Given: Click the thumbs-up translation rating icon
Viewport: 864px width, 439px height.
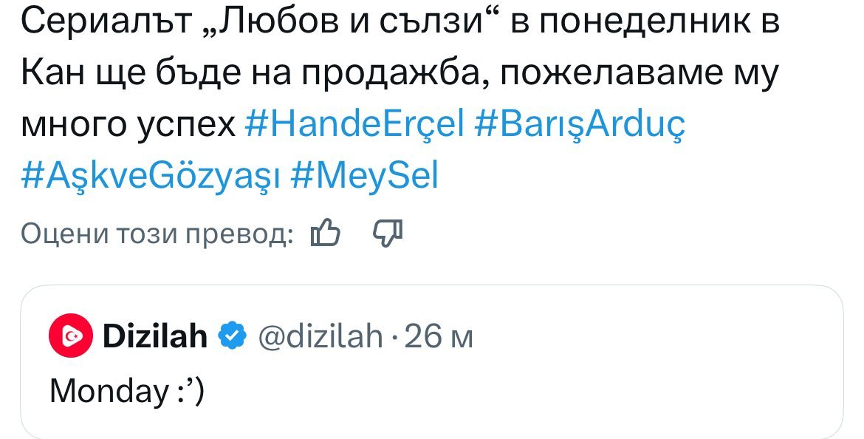Looking at the screenshot, I should [x=325, y=234].
